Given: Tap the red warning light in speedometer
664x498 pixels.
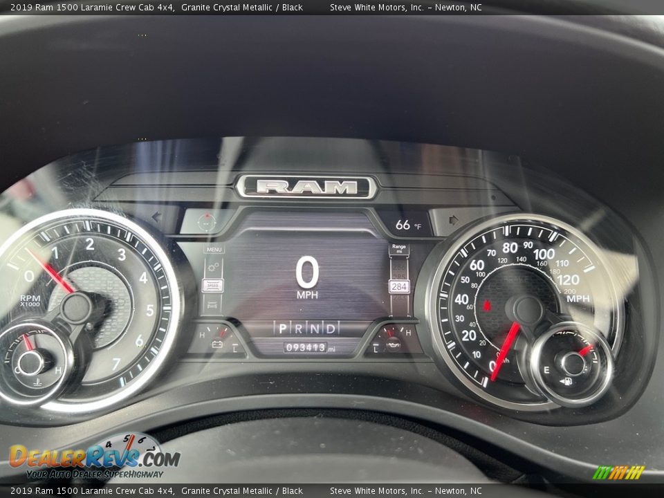Looking at the screenshot, I should pyautogui.click(x=486, y=305).
